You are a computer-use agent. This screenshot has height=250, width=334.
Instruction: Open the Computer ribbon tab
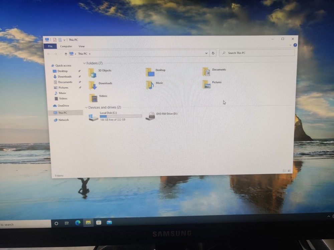[x=66, y=46]
